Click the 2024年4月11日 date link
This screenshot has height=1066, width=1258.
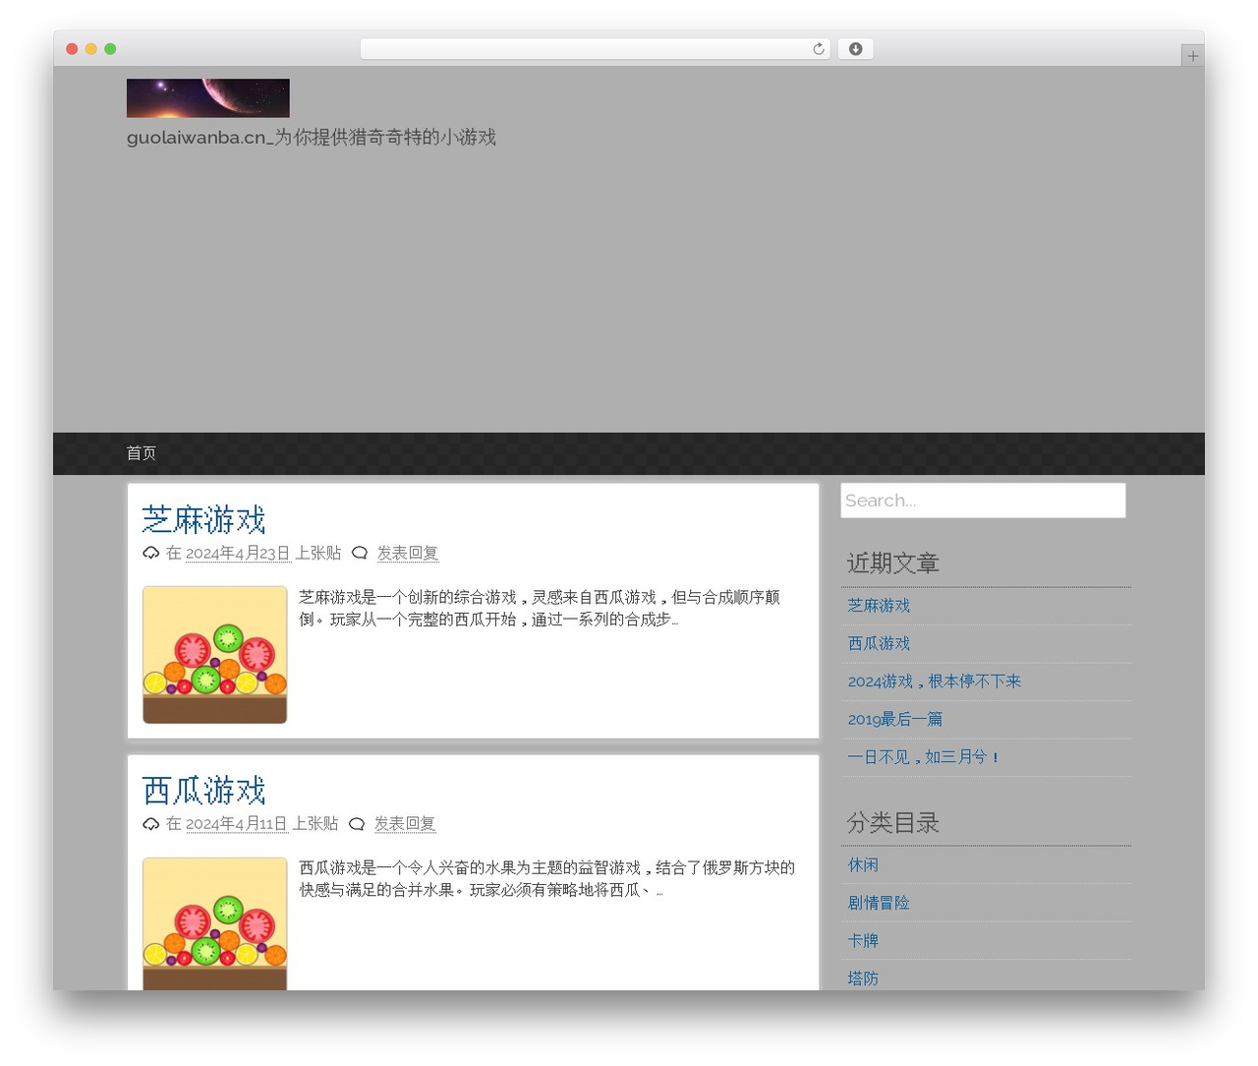click(x=236, y=823)
